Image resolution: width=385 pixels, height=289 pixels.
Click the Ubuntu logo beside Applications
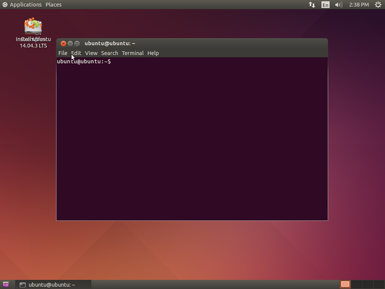coord(5,5)
